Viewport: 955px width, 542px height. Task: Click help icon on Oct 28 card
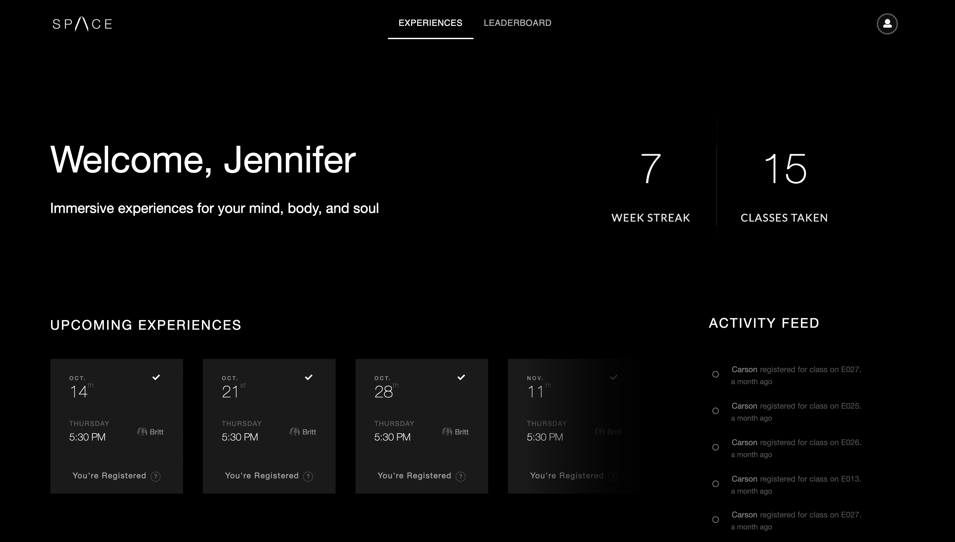[x=461, y=476]
